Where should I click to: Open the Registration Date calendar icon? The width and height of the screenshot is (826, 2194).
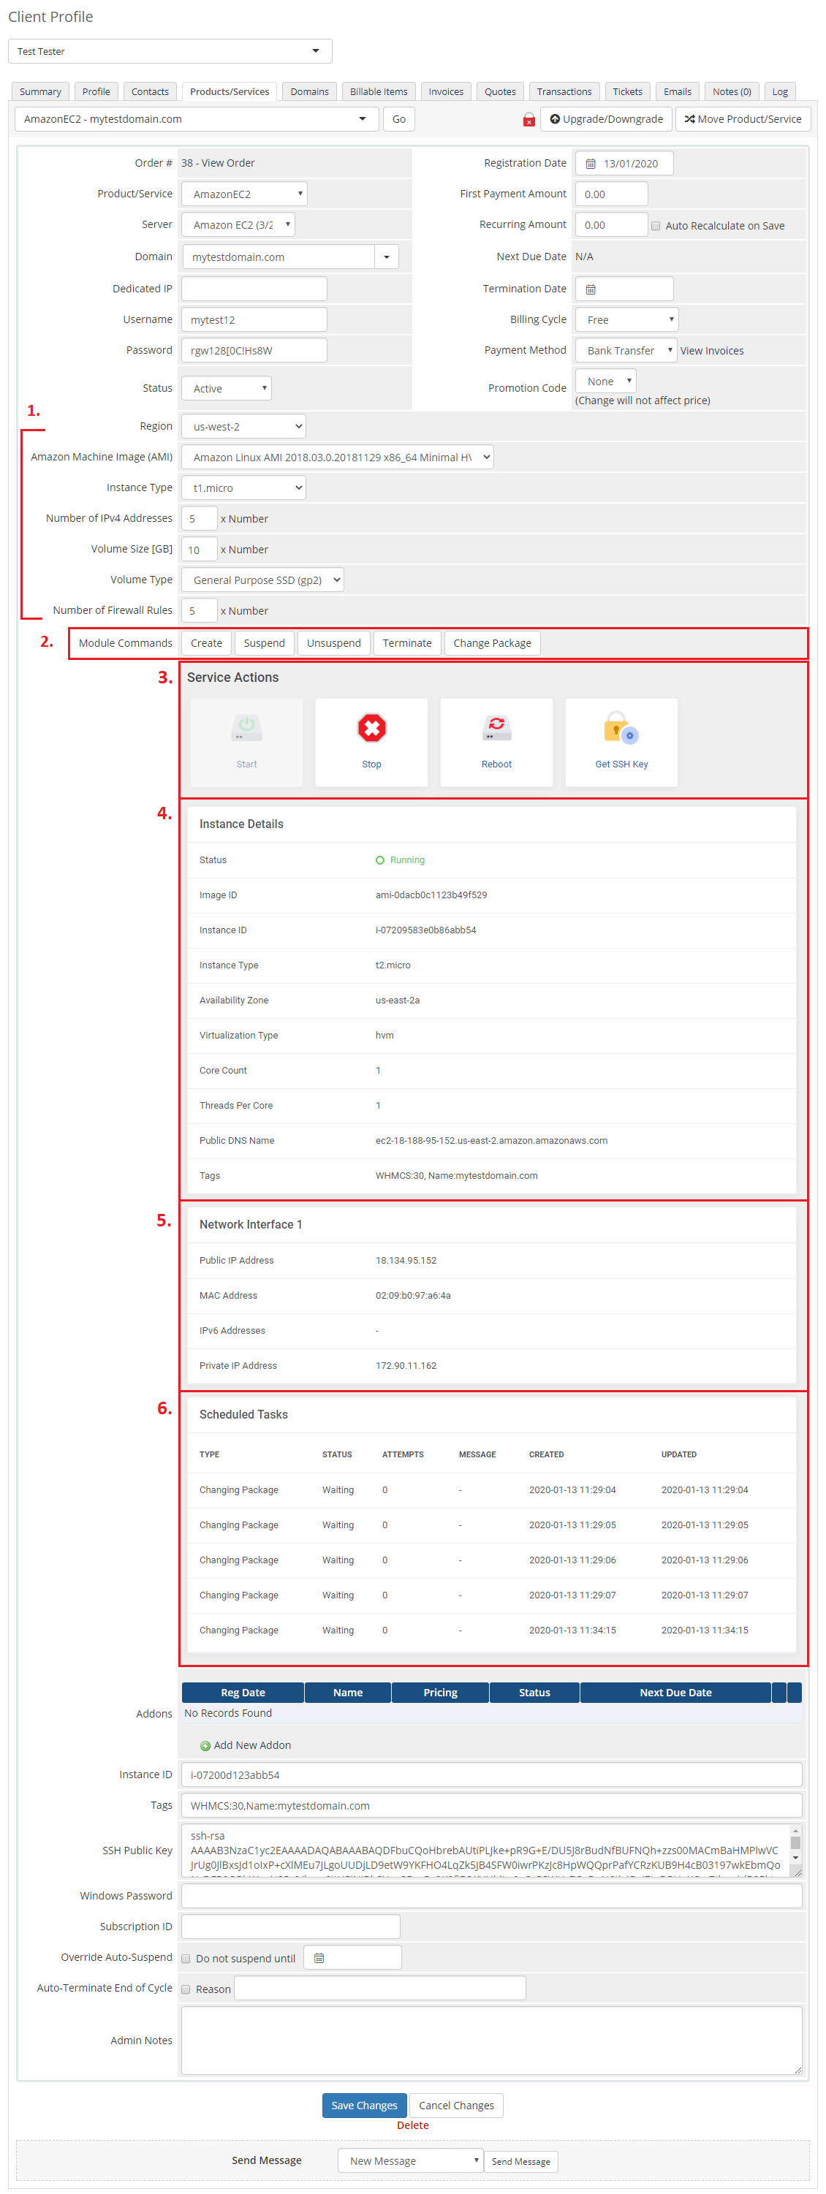[x=590, y=164]
